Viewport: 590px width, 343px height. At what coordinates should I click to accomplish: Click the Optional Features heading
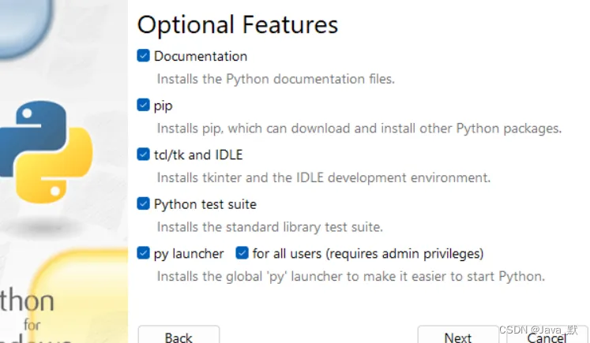point(238,25)
